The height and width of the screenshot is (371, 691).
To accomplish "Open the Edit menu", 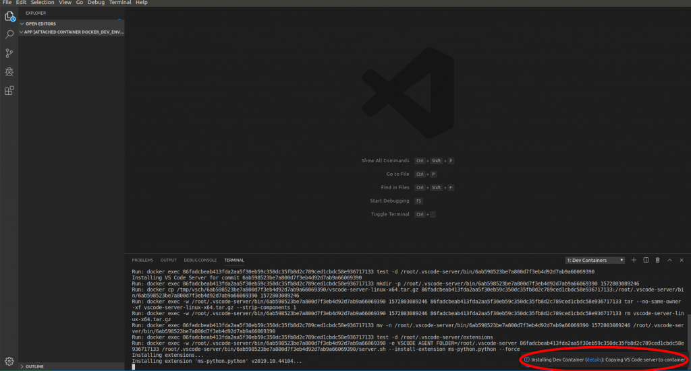I will (21, 3).
